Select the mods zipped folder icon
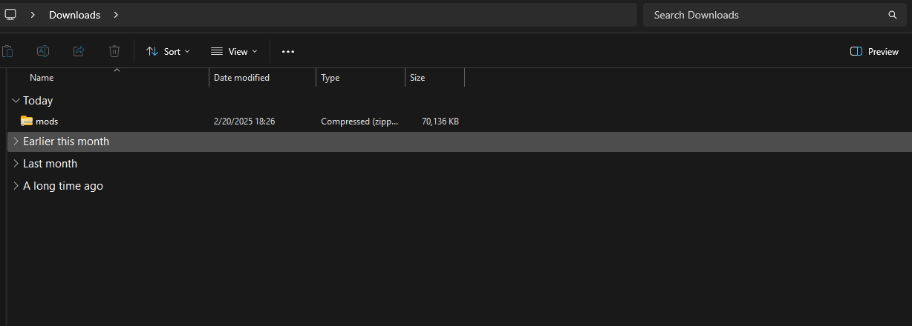 [27, 121]
